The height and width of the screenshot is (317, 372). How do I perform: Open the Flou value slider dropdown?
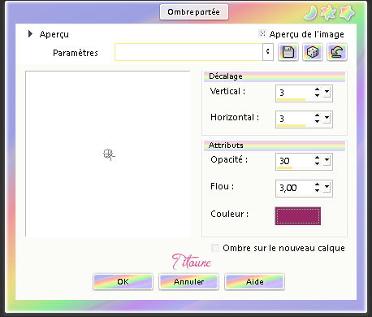pos(327,188)
